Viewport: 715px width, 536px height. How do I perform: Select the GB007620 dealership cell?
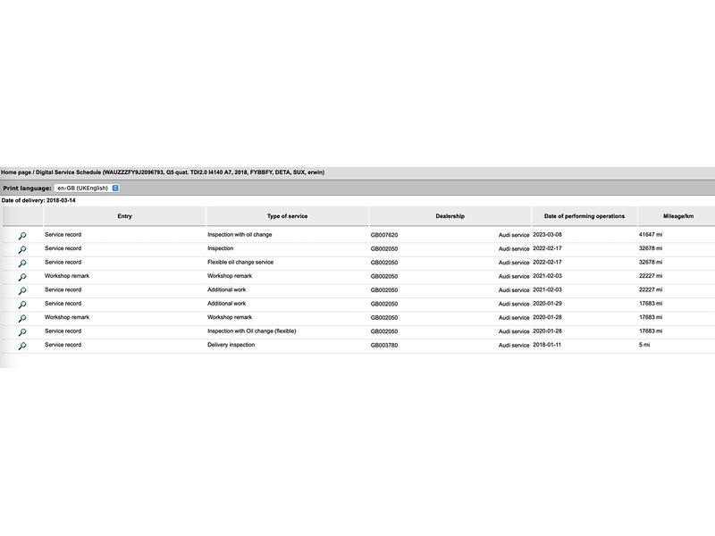pyautogui.click(x=385, y=235)
